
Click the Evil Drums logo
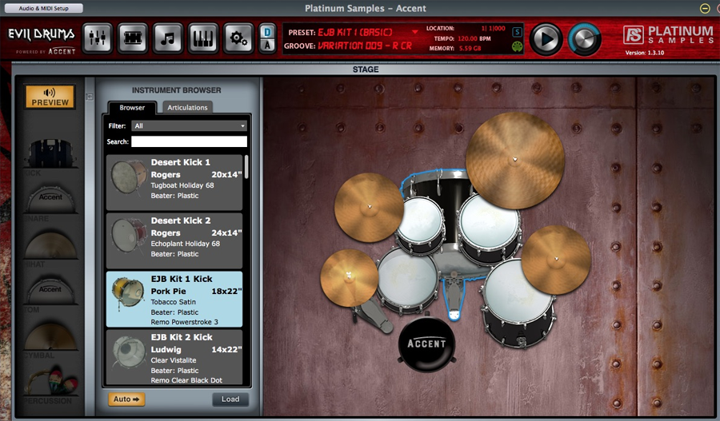coord(42,34)
